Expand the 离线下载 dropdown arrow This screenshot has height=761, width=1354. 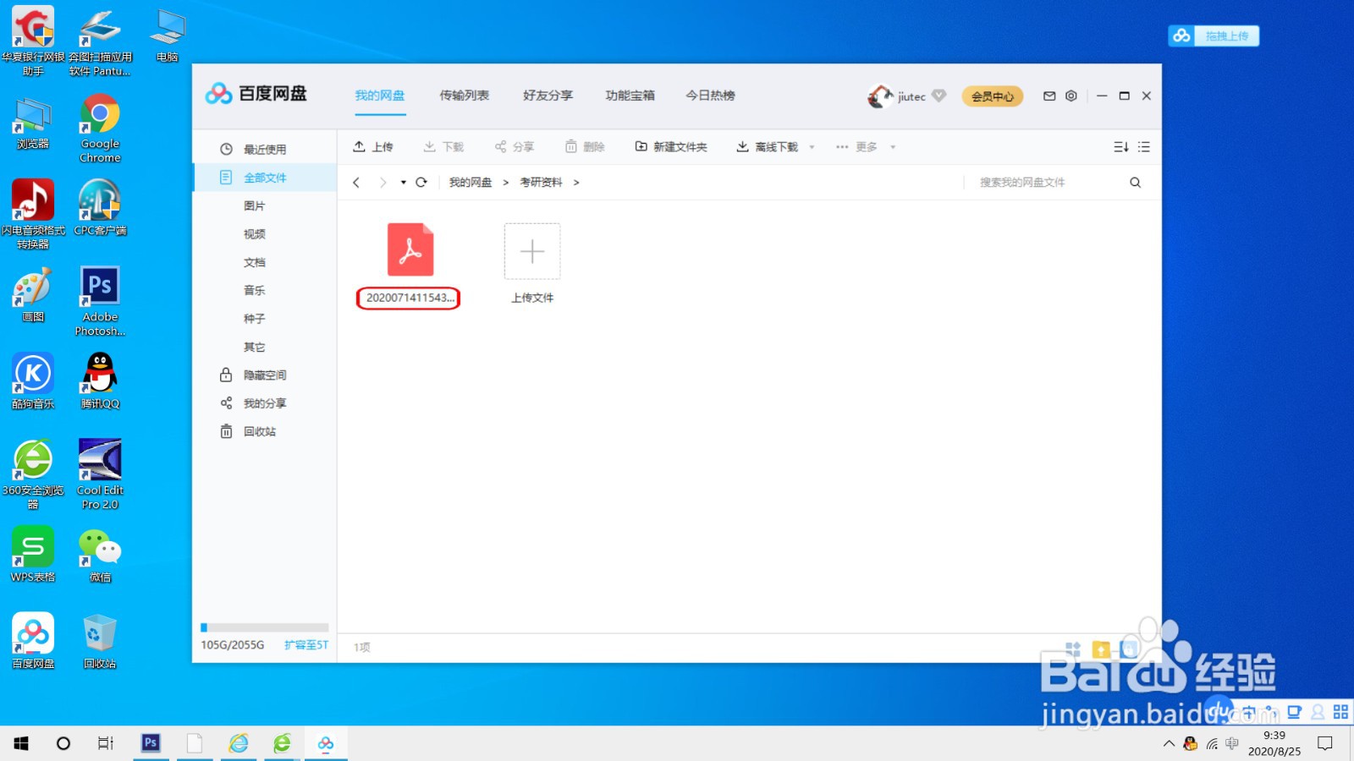[812, 146]
